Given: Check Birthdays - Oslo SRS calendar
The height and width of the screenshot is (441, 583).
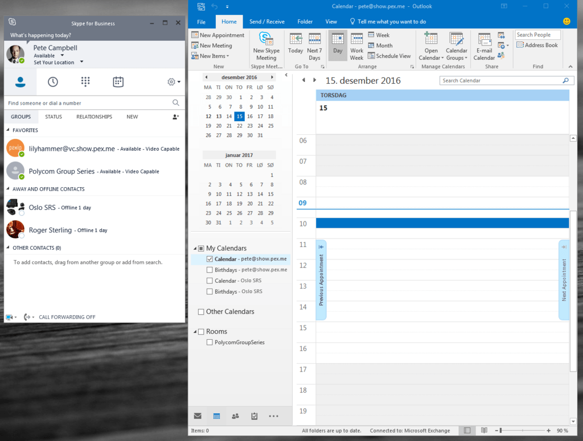Looking at the screenshot, I should pos(210,292).
